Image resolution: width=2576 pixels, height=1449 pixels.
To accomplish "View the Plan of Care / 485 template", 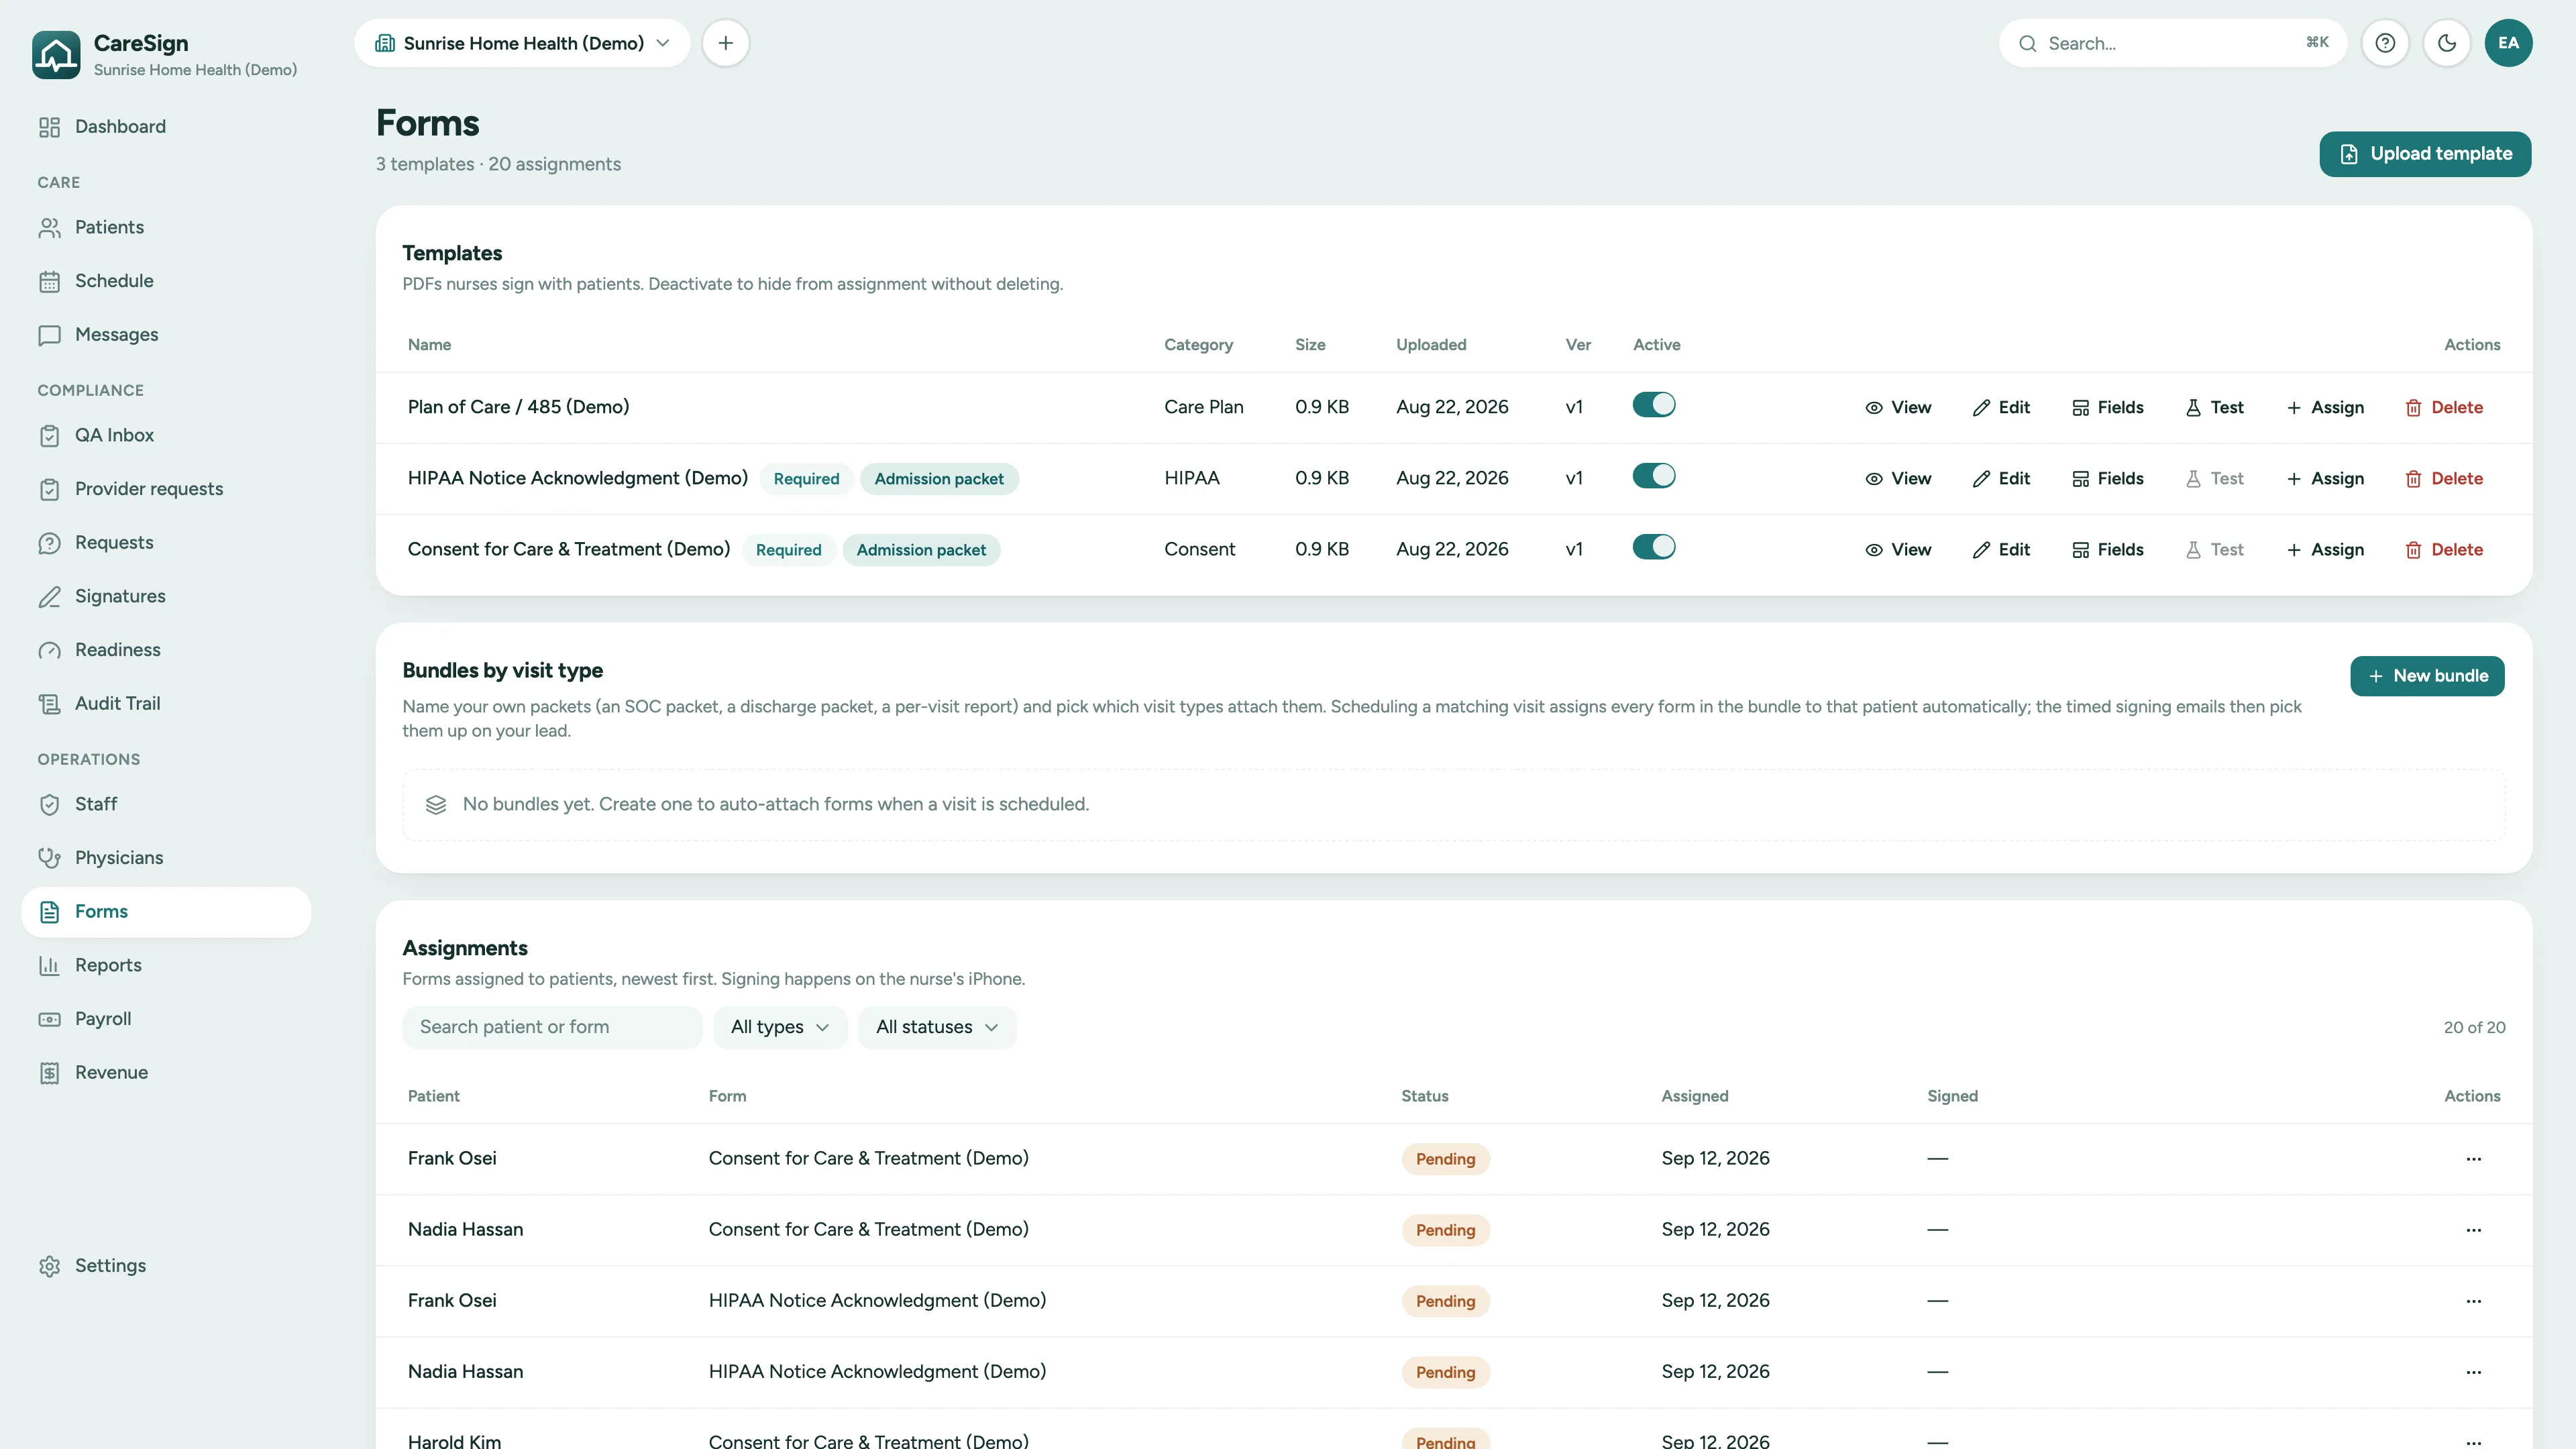I will 1897,407.
